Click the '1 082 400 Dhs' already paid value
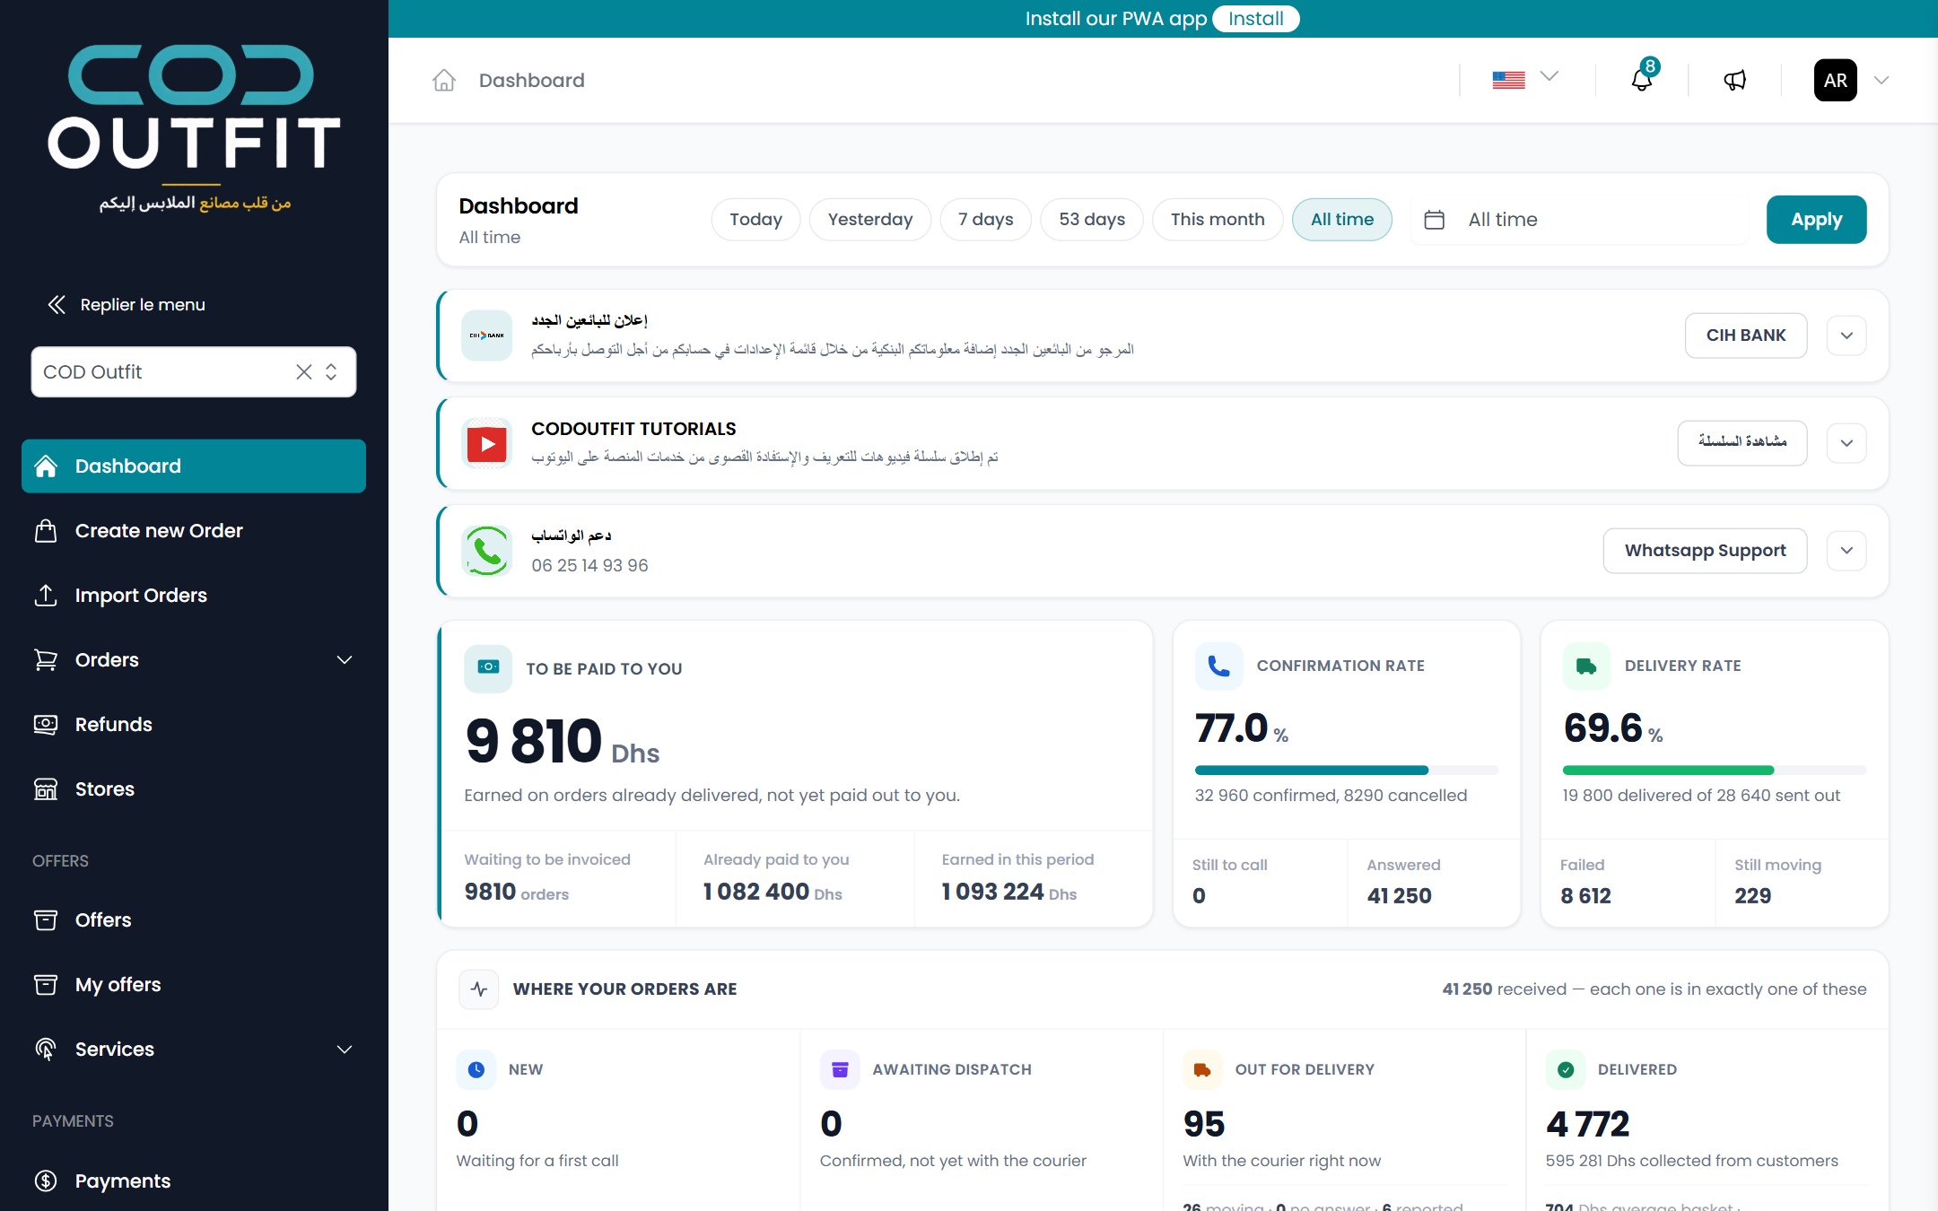1938x1211 pixels. [x=773, y=892]
